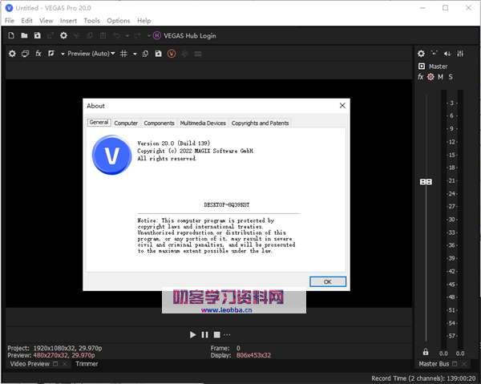Solo the Master bus (S)

pos(451,77)
